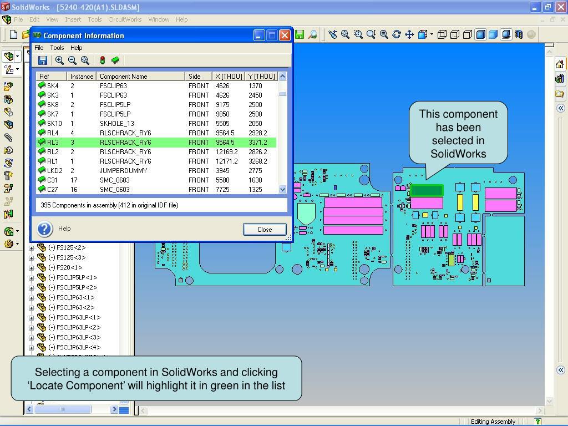Open SolidWorks Window menu
Image resolution: width=568 pixels, height=426 pixels.
coord(159,19)
